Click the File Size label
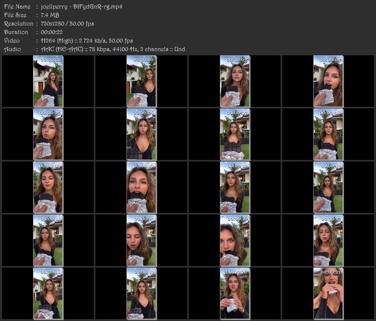 [x=15, y=15]
